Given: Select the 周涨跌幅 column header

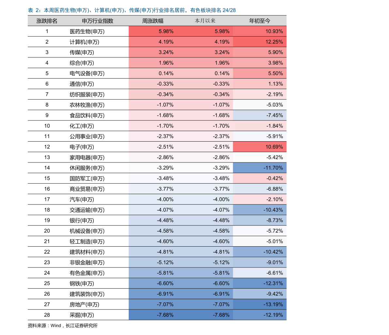Looking at the screenshot, I should tap(153, 21).
